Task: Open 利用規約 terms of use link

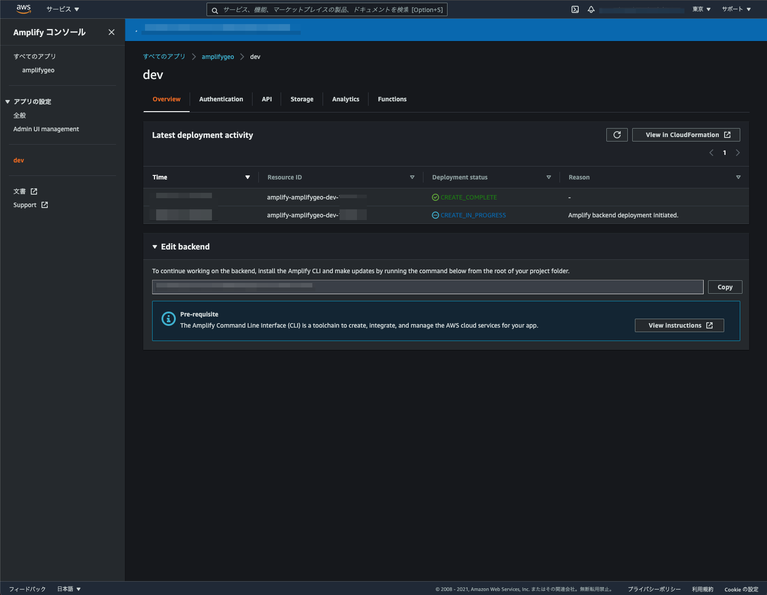Action: (703, 589)
